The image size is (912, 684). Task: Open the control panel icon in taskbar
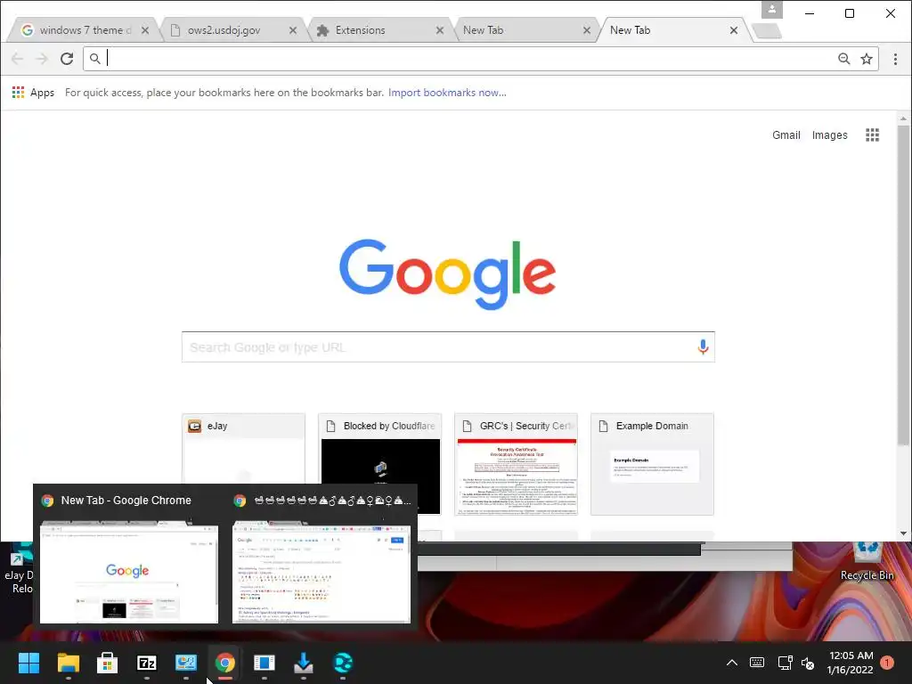point(186,663)
